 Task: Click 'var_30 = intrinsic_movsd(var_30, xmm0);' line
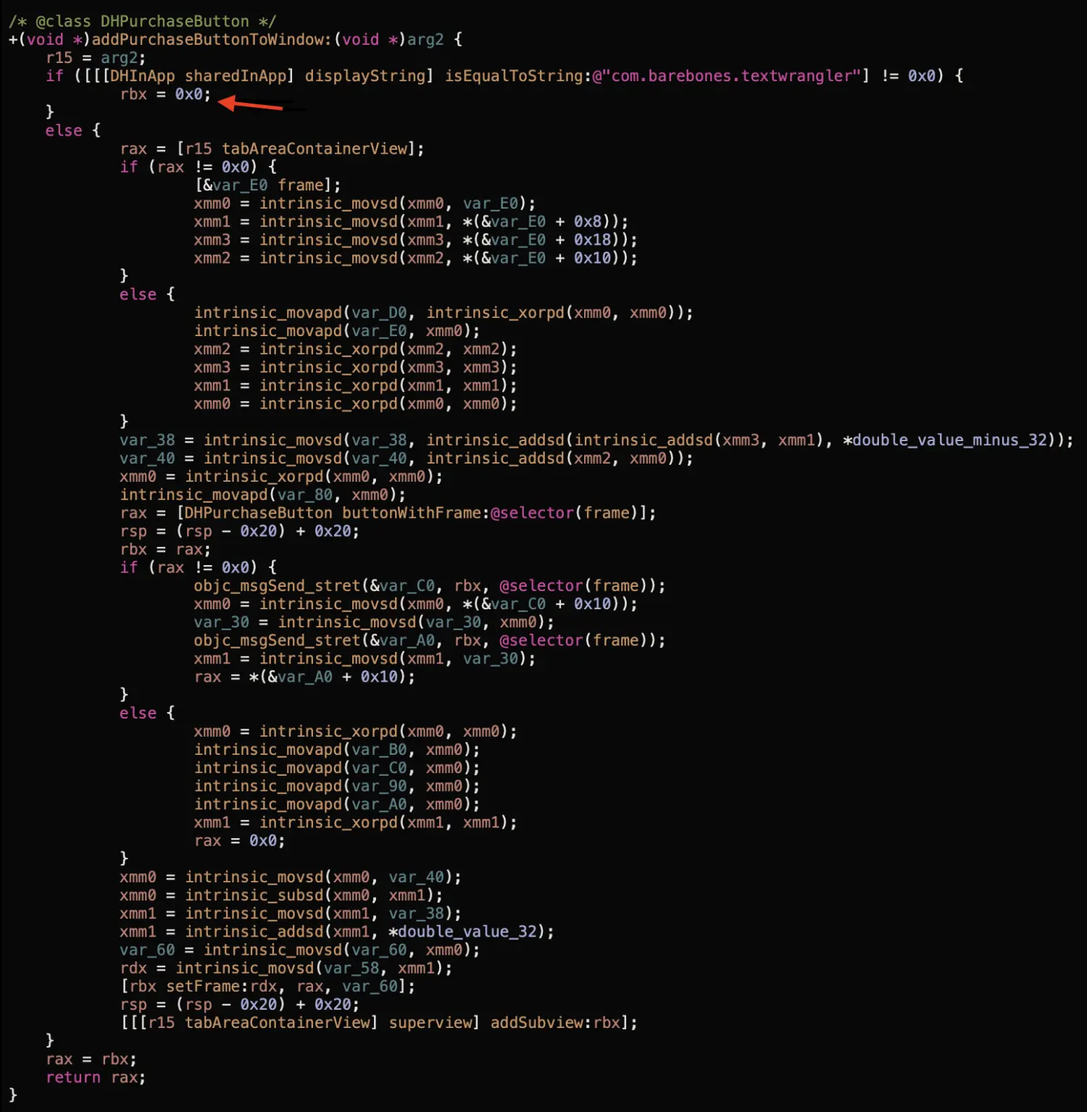point(374,622)
